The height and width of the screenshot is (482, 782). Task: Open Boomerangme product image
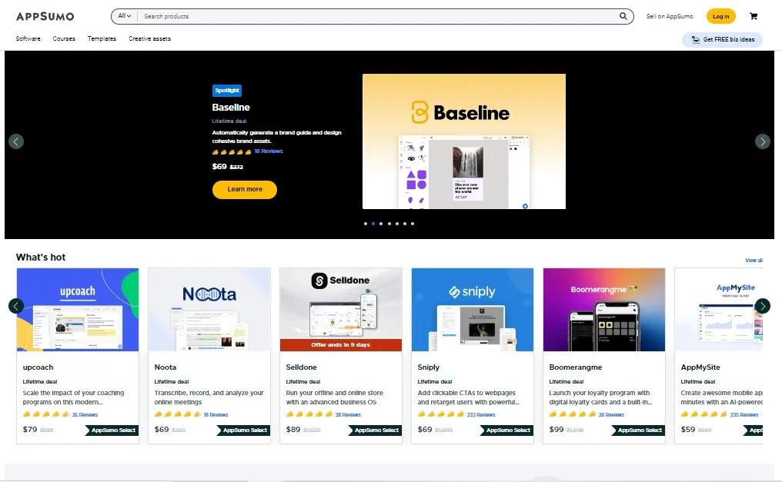(604, 310)
